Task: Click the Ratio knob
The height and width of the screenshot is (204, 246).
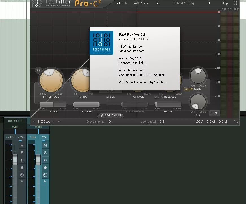Action: [80, 80]
